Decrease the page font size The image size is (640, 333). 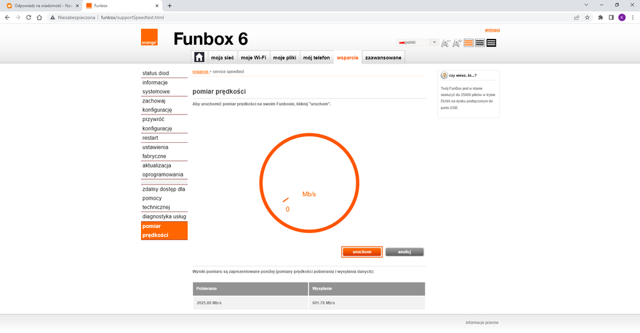click(447, 43)
